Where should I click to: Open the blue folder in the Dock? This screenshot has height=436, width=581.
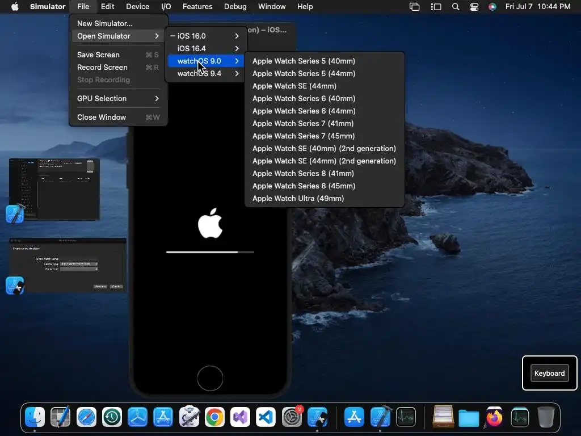point(469,418)
